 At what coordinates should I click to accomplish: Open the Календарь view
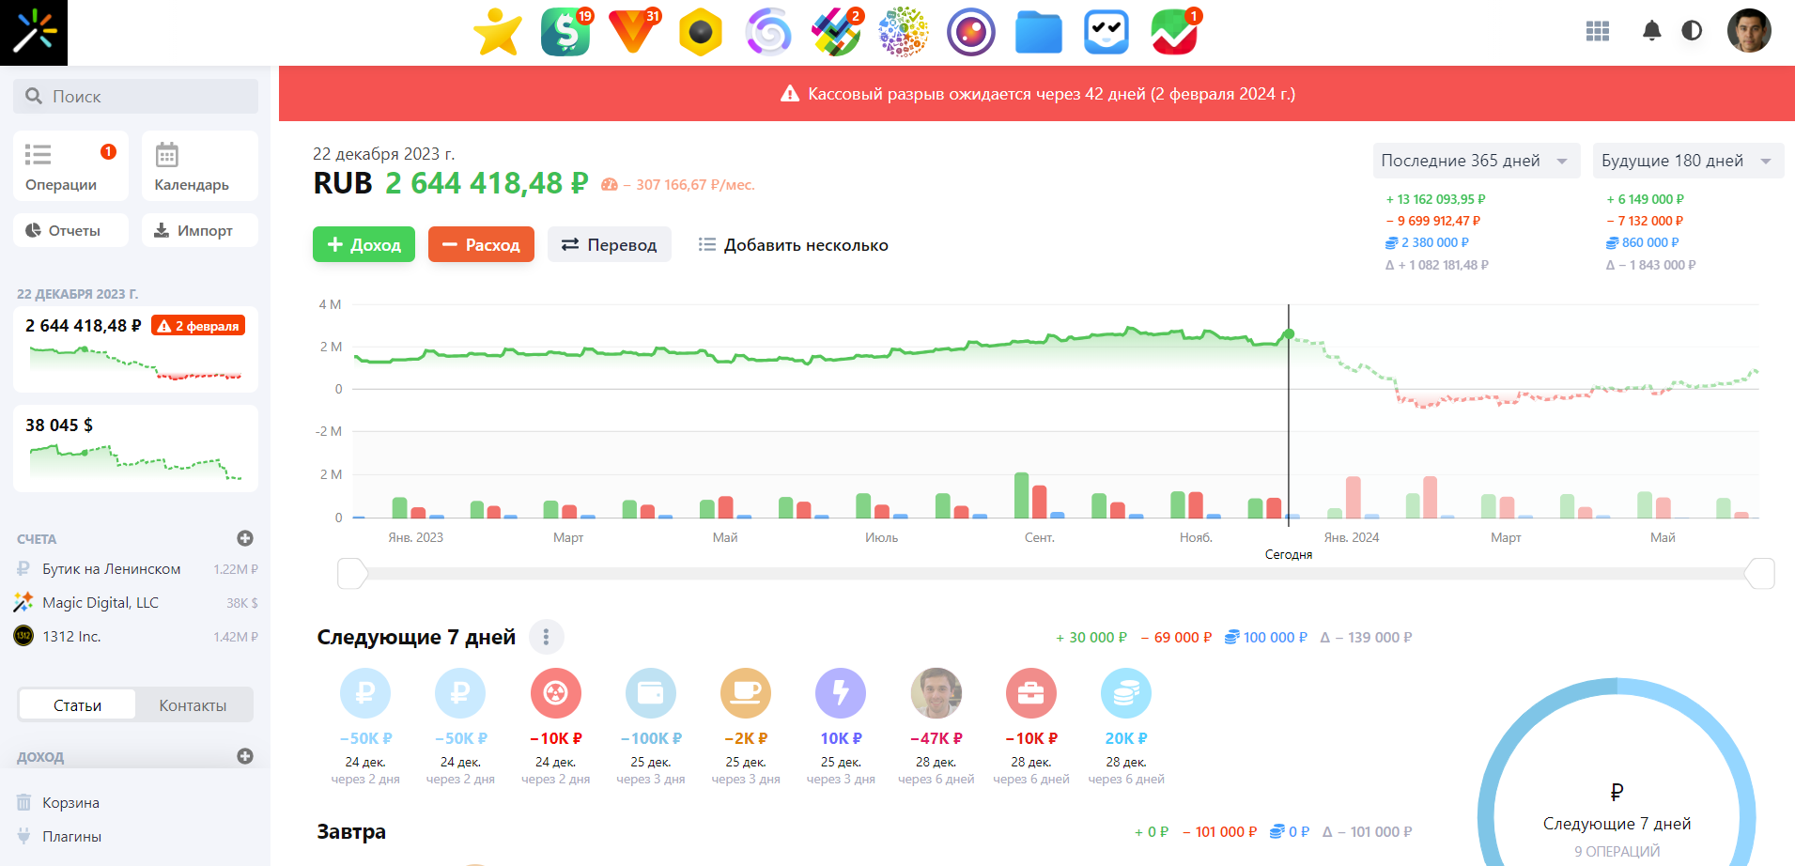199,166
